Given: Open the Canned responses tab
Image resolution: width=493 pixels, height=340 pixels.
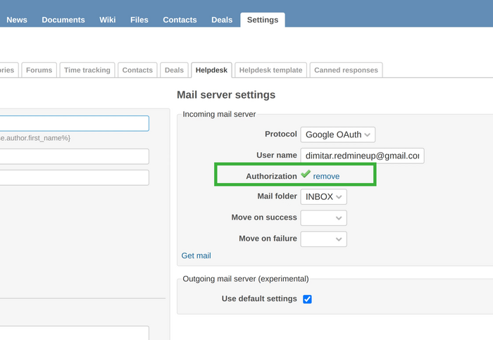Looking at the screenshot, I should [x=346, y=70].
